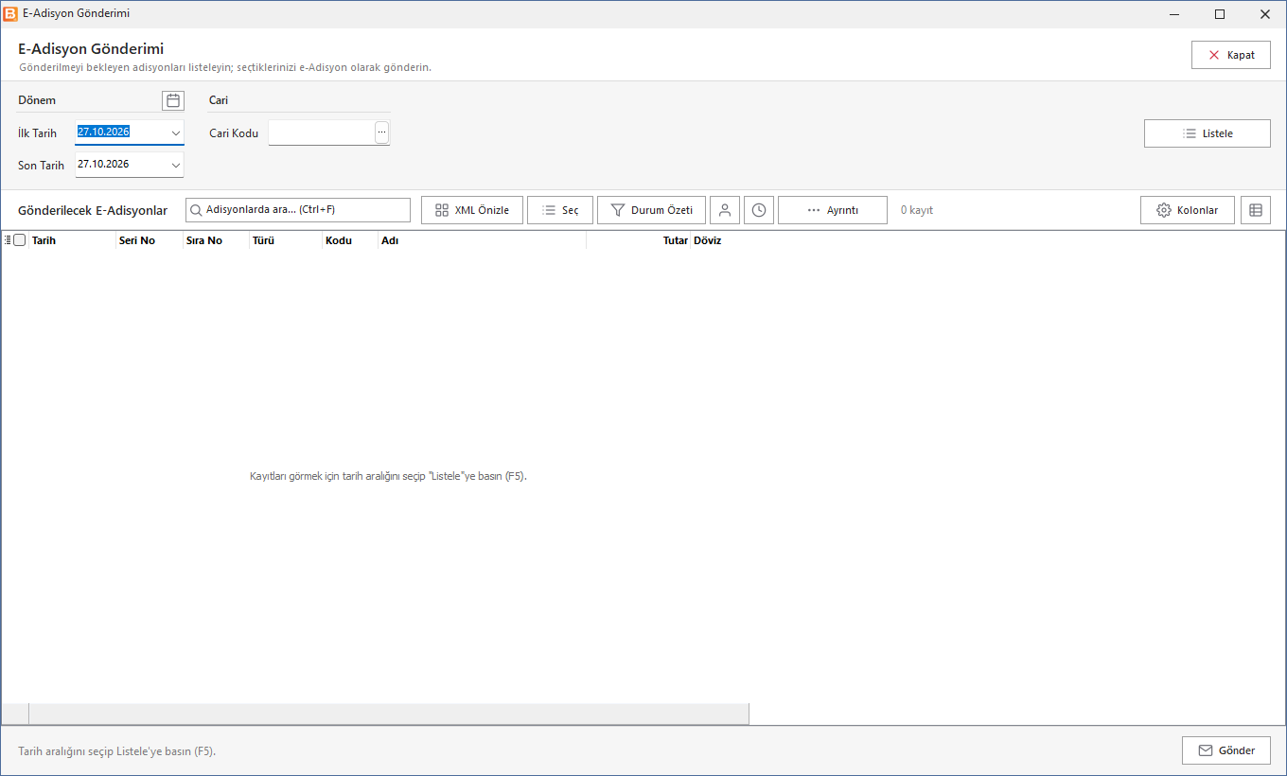Open Cari Kodu lookup with ellipsis button
Screen dimensions: 1287x776
(381, 132)
